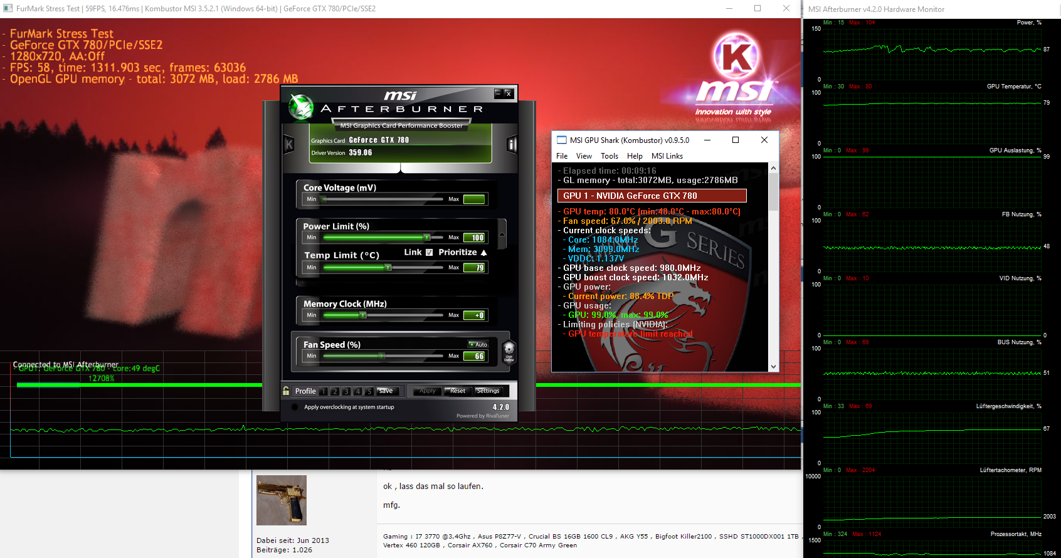1061x558 pixels.
Task: Toggle Apply overclocking at system startup
Action: point(295,407)
